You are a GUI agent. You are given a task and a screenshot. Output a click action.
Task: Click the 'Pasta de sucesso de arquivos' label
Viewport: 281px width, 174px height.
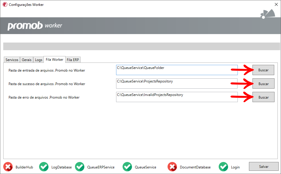[47, 84]
